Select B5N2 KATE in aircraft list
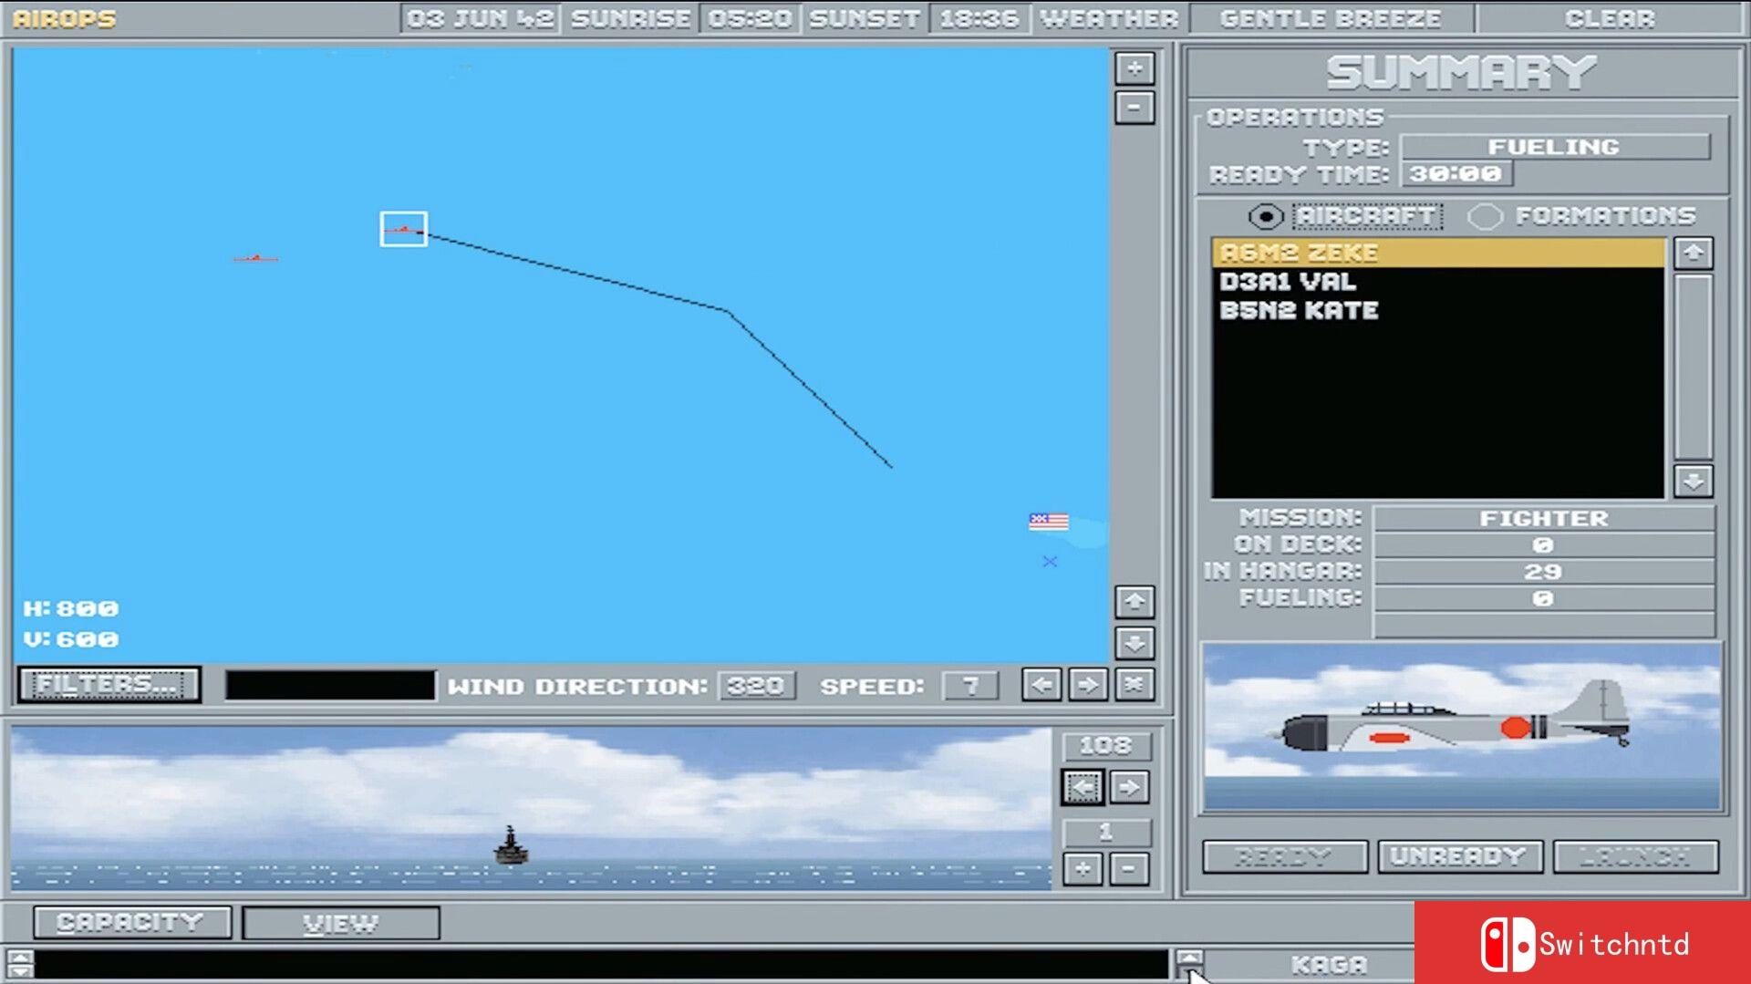 tap(1438, 311)
